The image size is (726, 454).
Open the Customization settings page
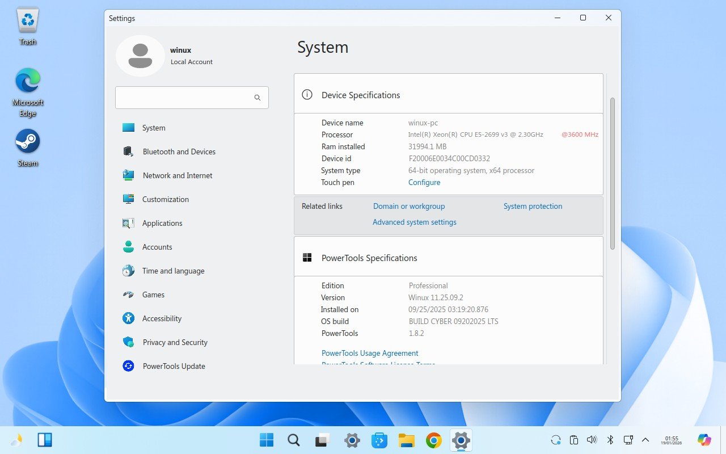tap(165, 199)
